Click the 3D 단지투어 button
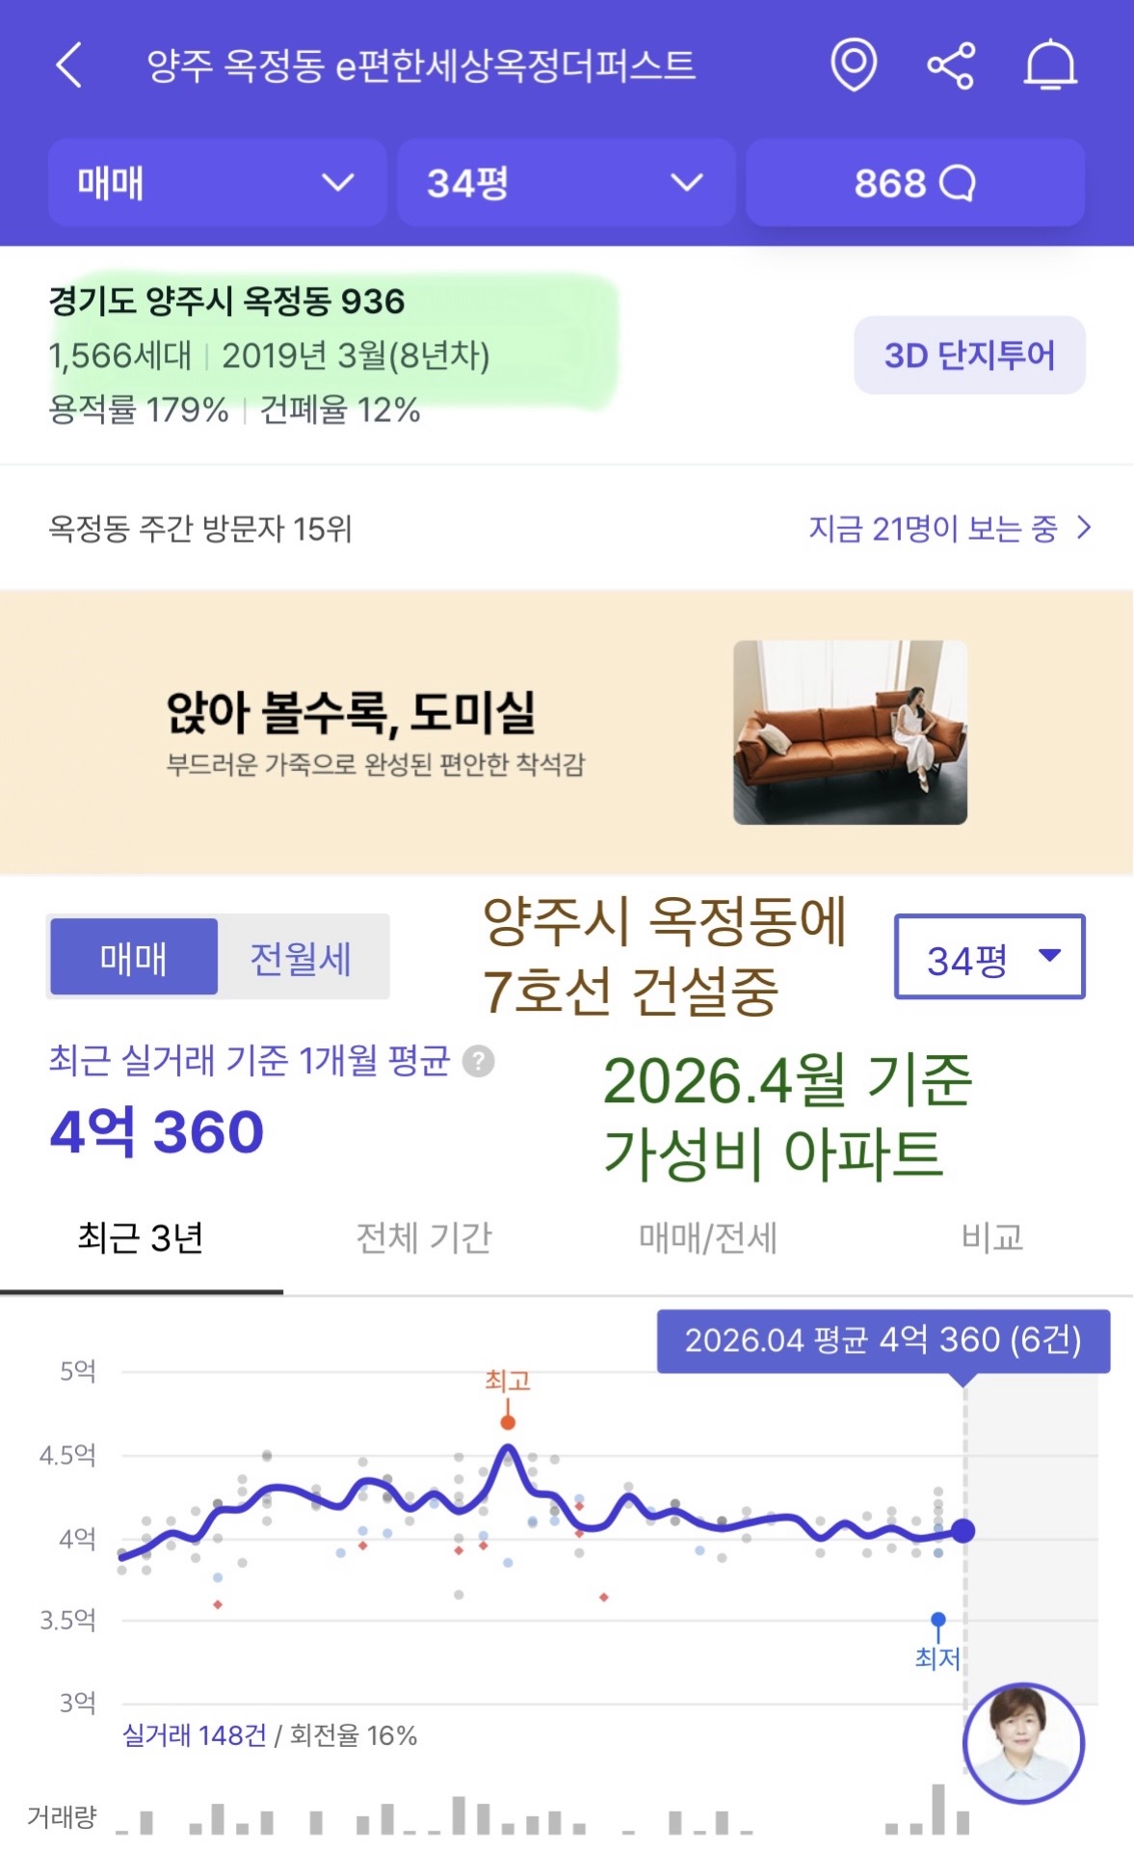Image resolution: width=1134 pixels, height=1852 pixels. click(969, 356)
